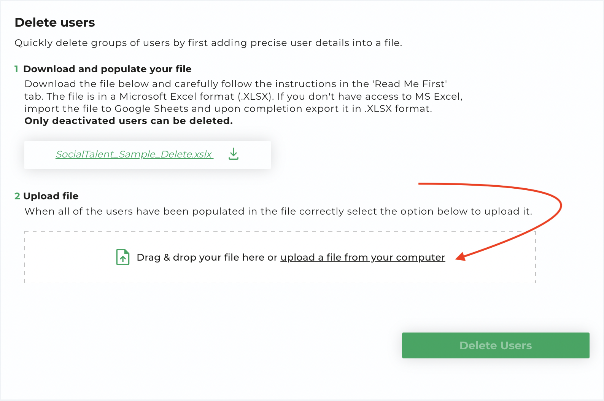Click the 'When all of the users' instruction line
The height and width of the screenshot is (401, 604).
[278, 212]
